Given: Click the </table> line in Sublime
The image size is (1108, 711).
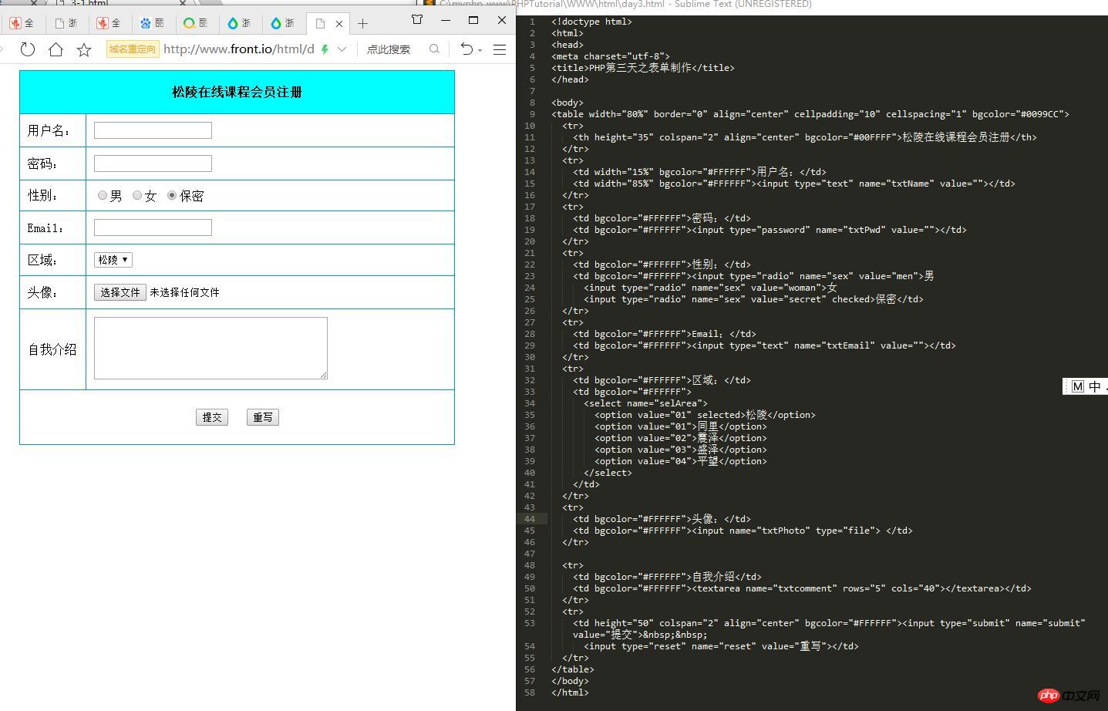Looking at the screenshot, I should [x=573, y=669].
